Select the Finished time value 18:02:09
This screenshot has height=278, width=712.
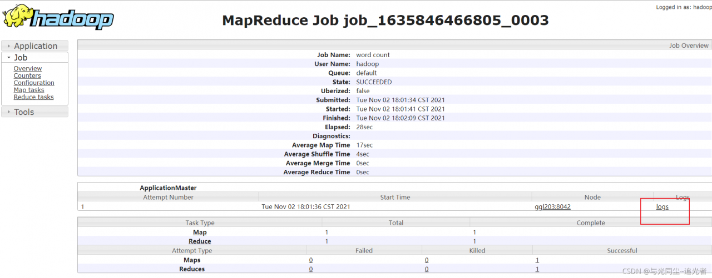pos(400,118)
